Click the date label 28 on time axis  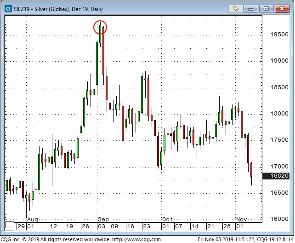pos(227,226)
